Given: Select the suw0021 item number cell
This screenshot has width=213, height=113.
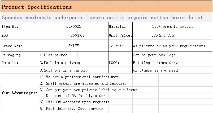Looking at the screenshot, I should pos(73,26).
